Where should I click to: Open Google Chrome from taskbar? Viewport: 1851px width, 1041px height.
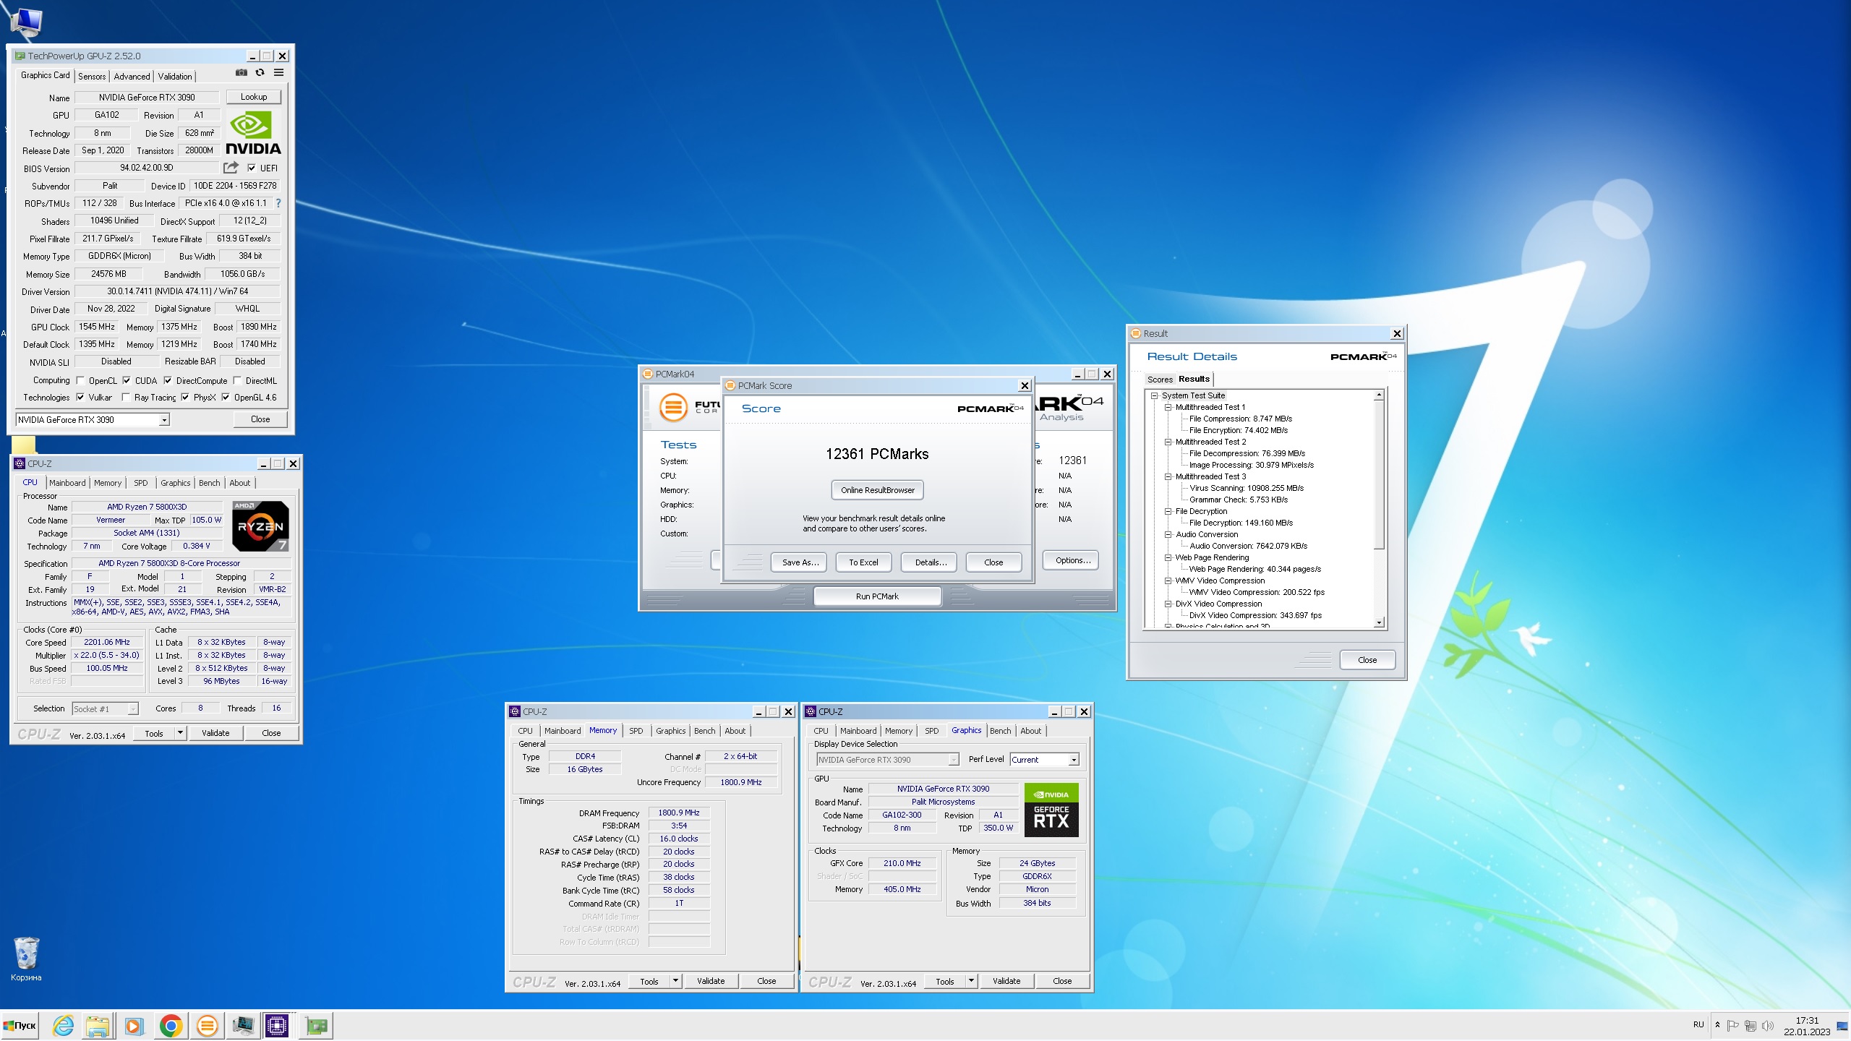tap(171, 1025)
